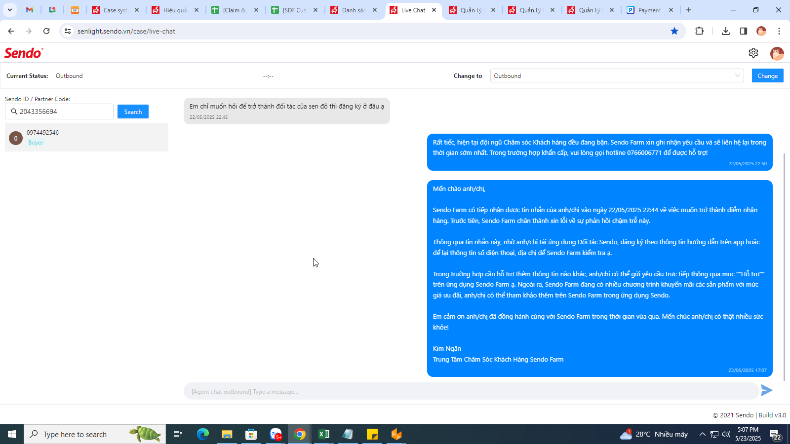Open Zalo app from taskbar

tap(276, 434)
